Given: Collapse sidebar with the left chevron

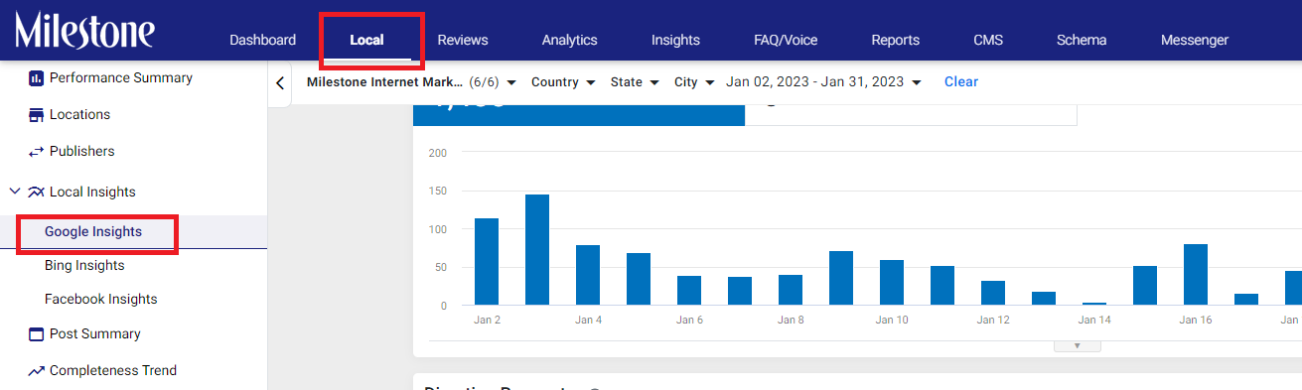Looking at the screenshot, I should coord(280,83).
